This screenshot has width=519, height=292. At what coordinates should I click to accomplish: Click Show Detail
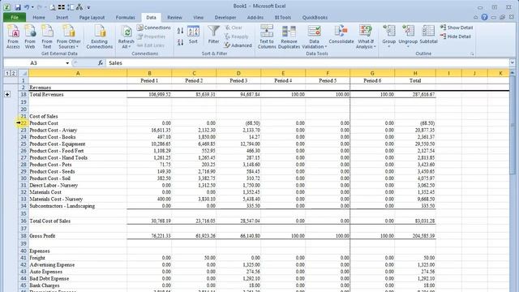point(457,28)
